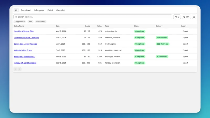210x118 pixels.
Task: Click the 500 / 500 cards cell
Action: (x=86, y=44)
